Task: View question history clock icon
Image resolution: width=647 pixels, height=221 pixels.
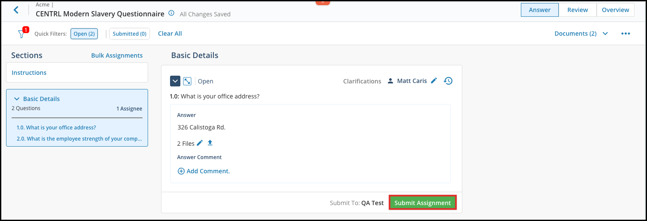Action: pos(448,81)
